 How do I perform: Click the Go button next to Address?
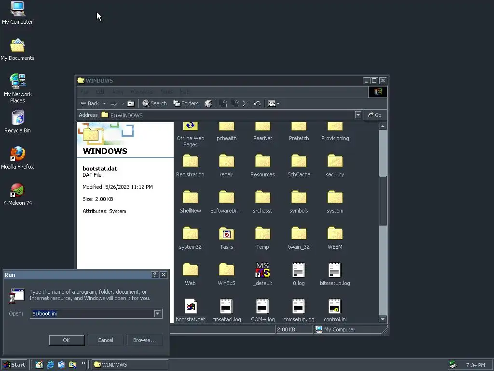(x=375, y=115)
